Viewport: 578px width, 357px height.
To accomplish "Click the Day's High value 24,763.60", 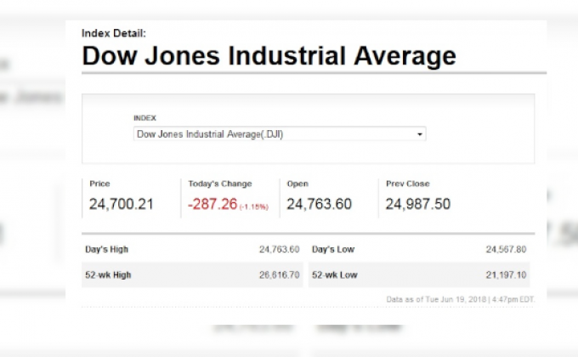I will [x=279, y=249].
